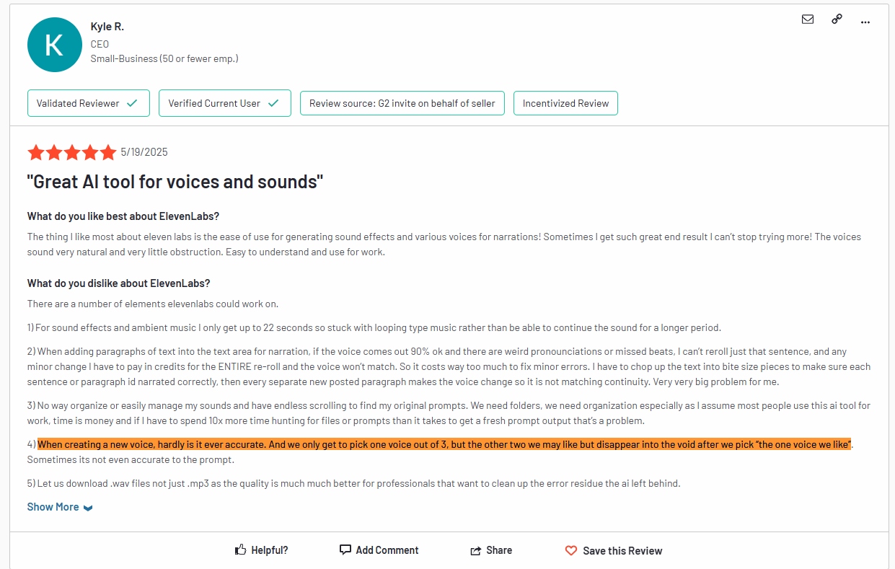Image resolution: width=895 pixels, height=569 pixels.
Task: Click reviewer name Kyle R.
Action: (x=107, y=27)
